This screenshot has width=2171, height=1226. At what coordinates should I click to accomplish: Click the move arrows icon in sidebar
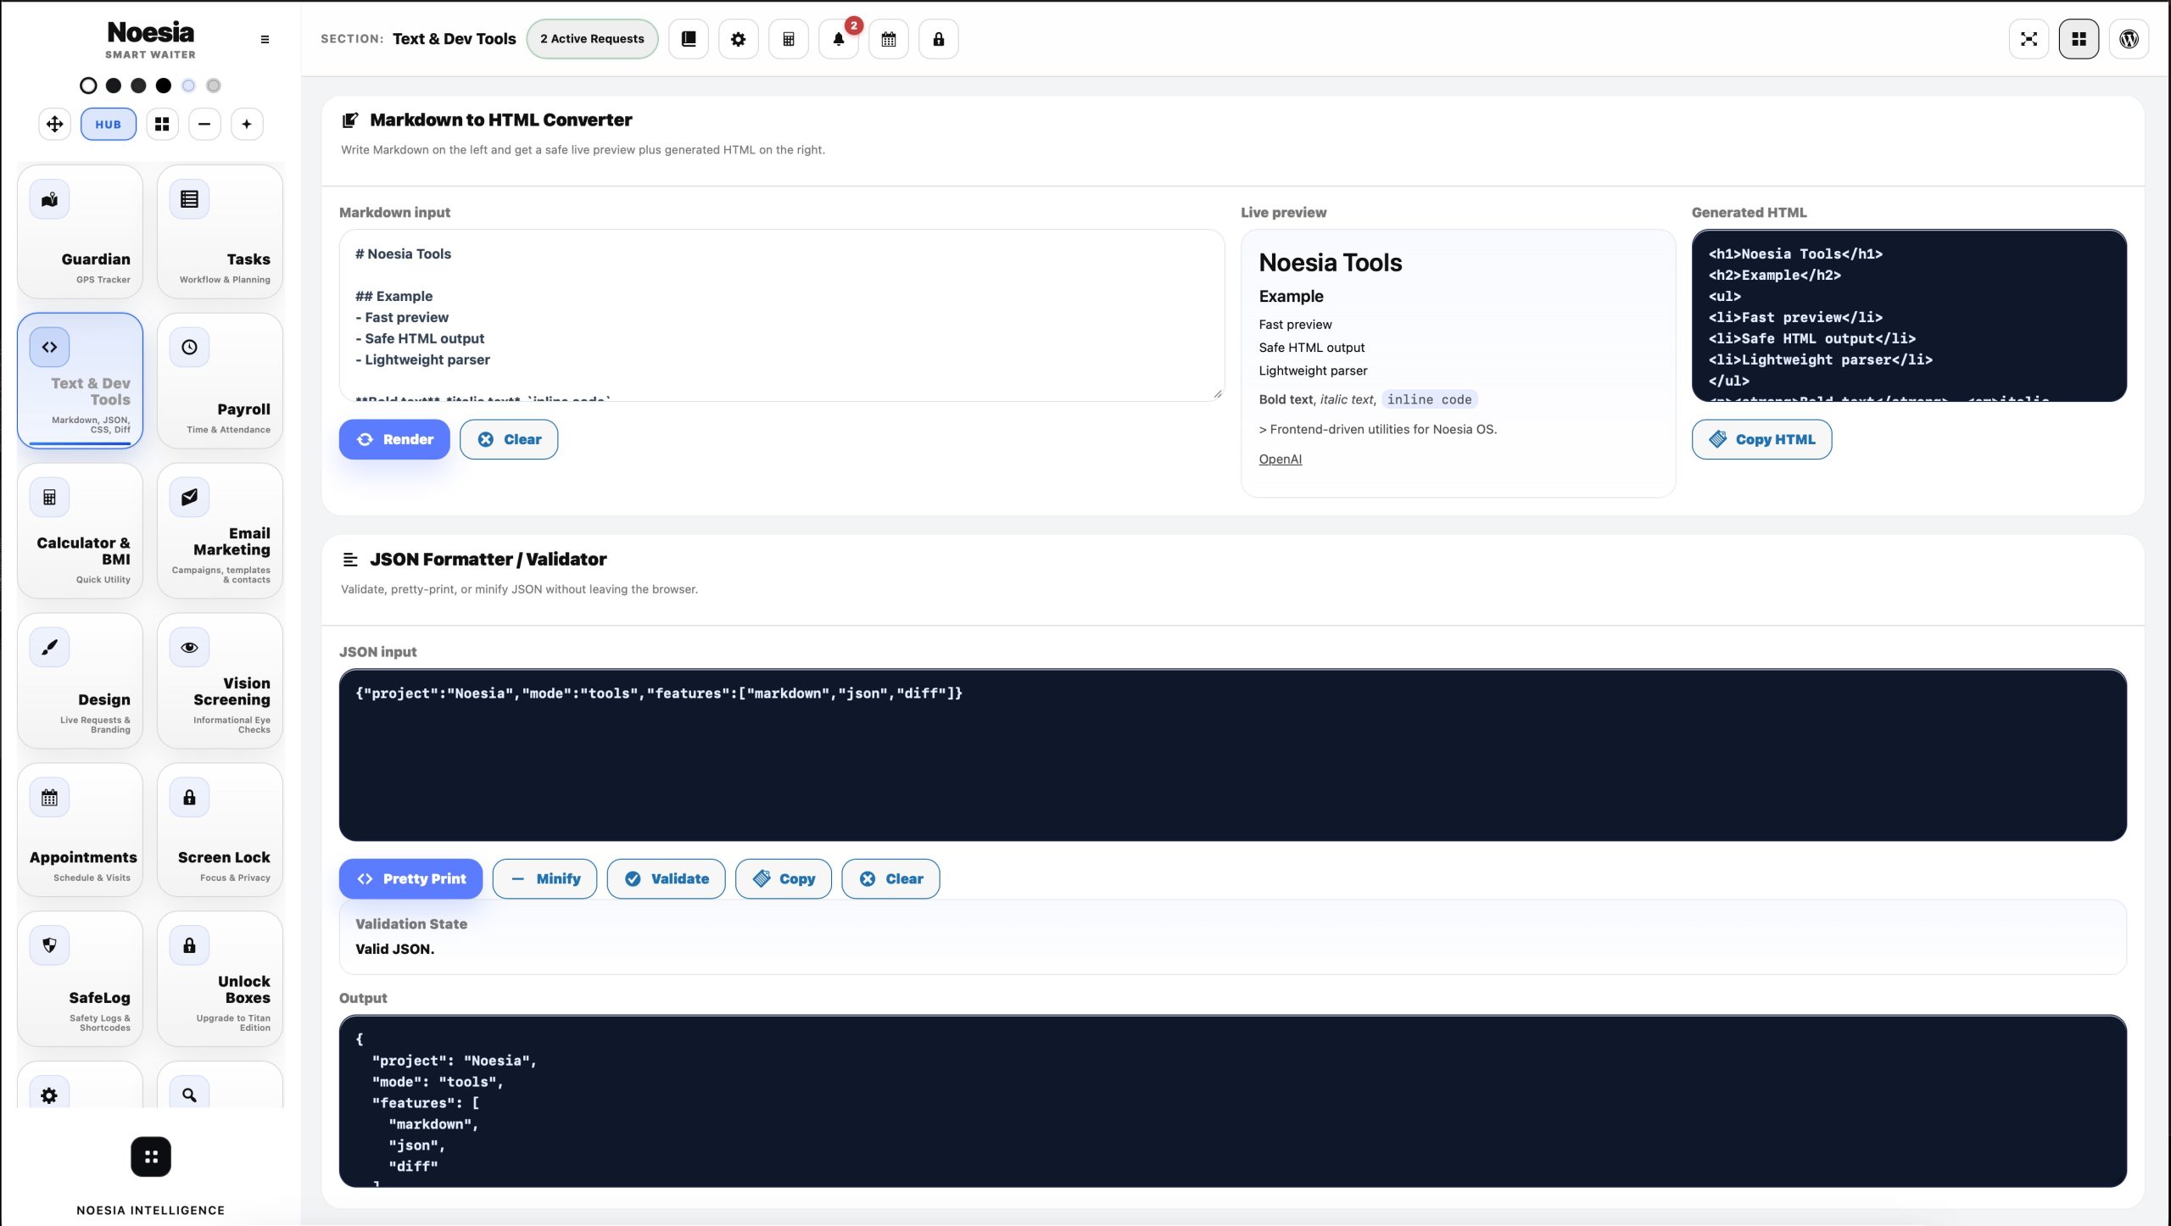click(x=55, y=125)
